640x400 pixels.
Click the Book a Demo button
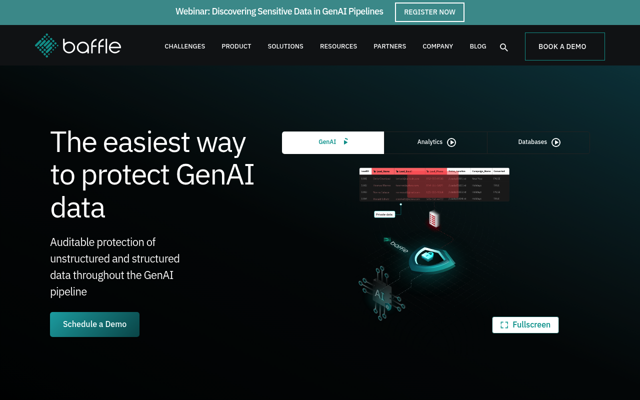point(565,46)
